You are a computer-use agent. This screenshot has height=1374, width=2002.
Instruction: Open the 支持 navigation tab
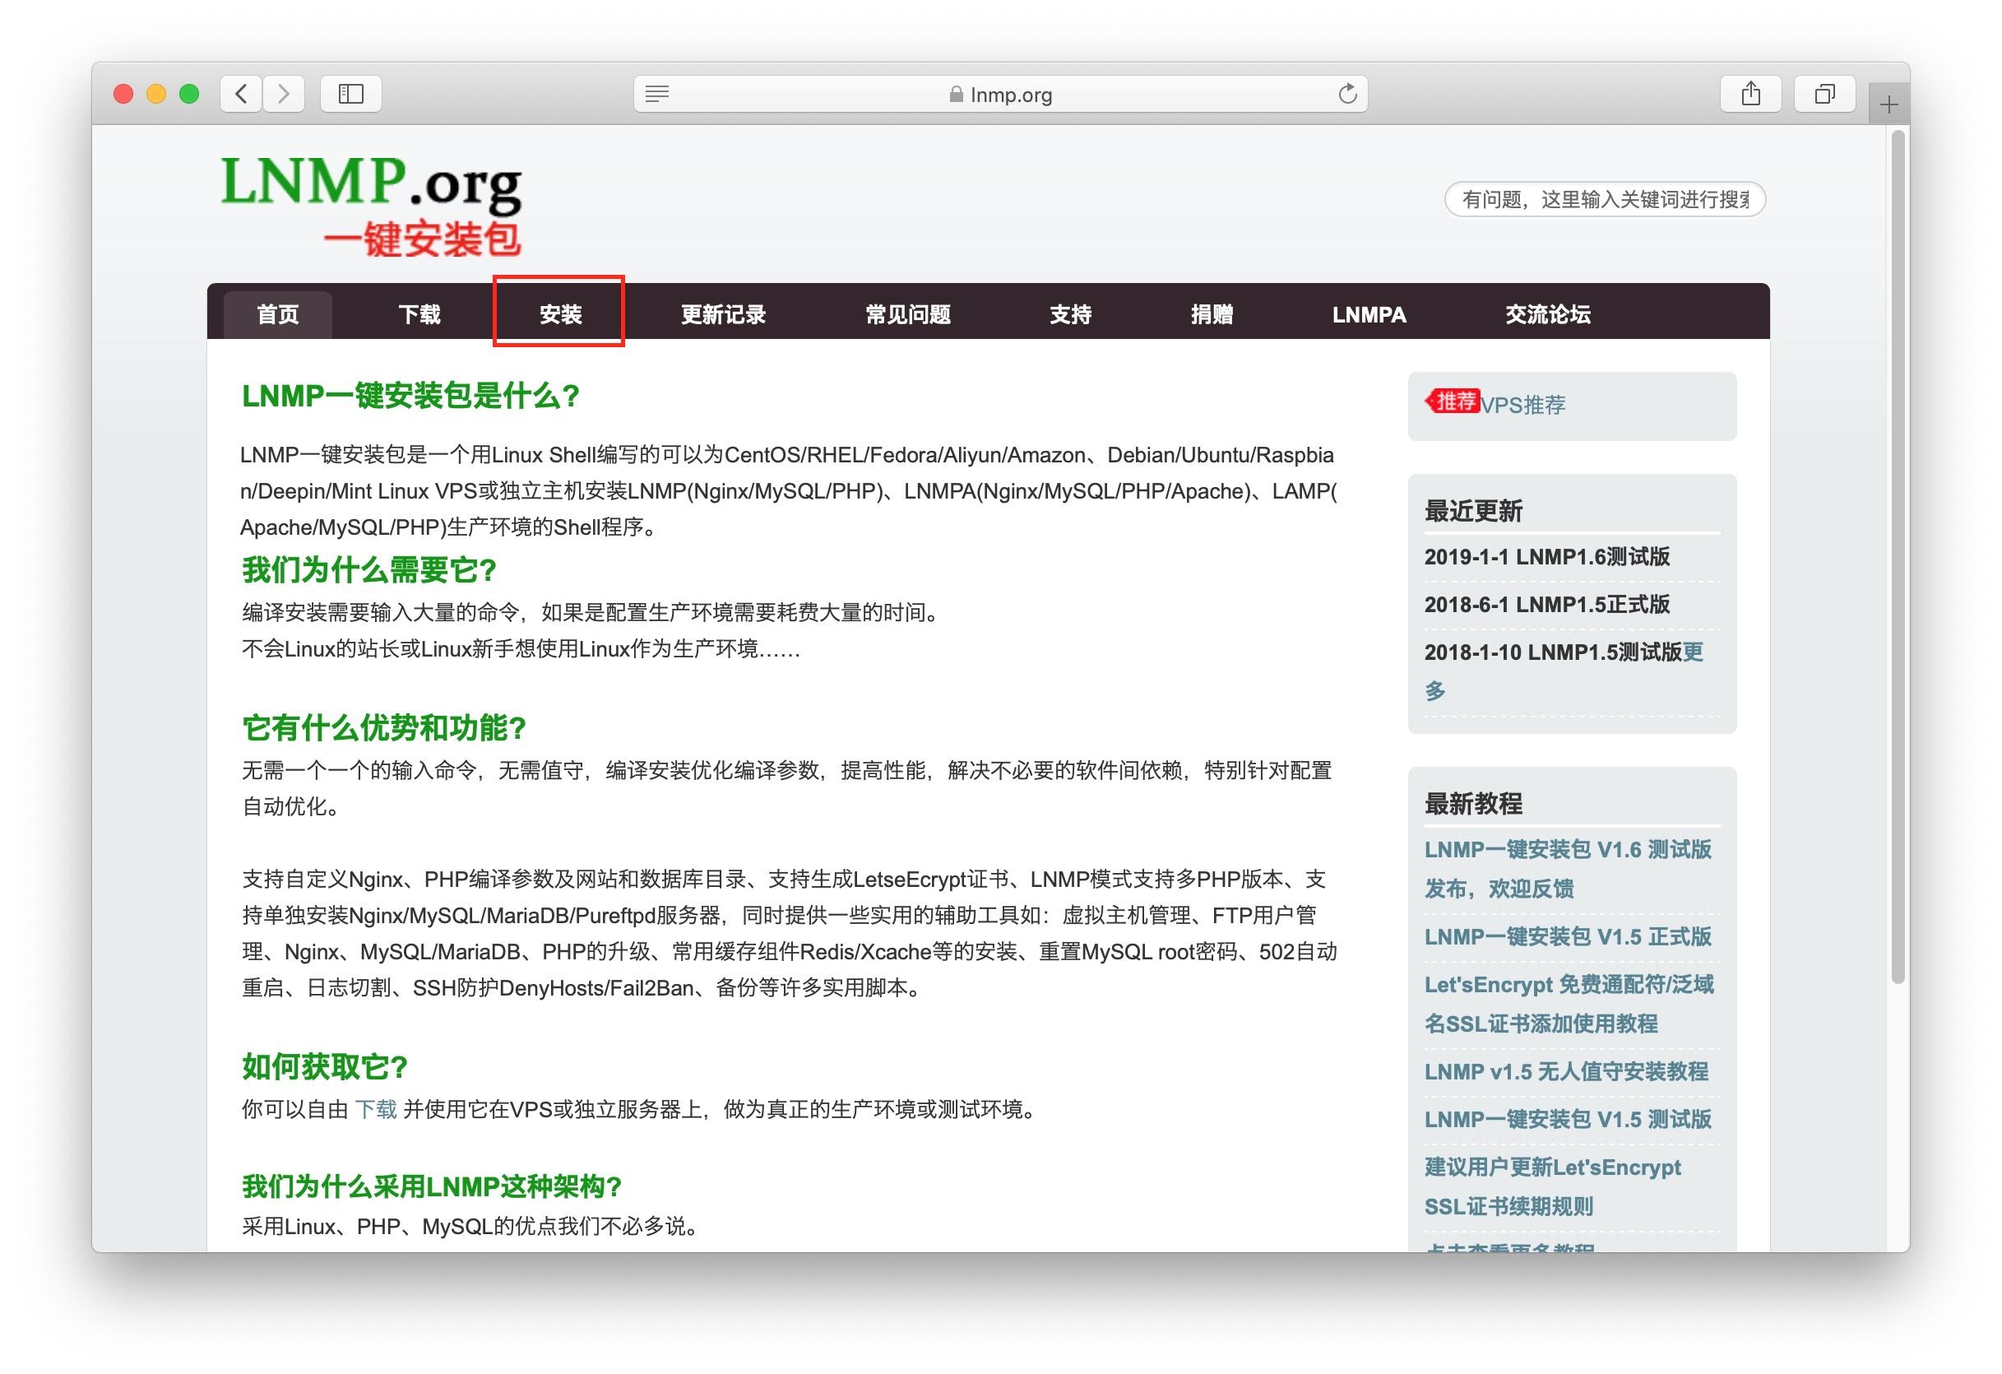[x=1071, y=314]
